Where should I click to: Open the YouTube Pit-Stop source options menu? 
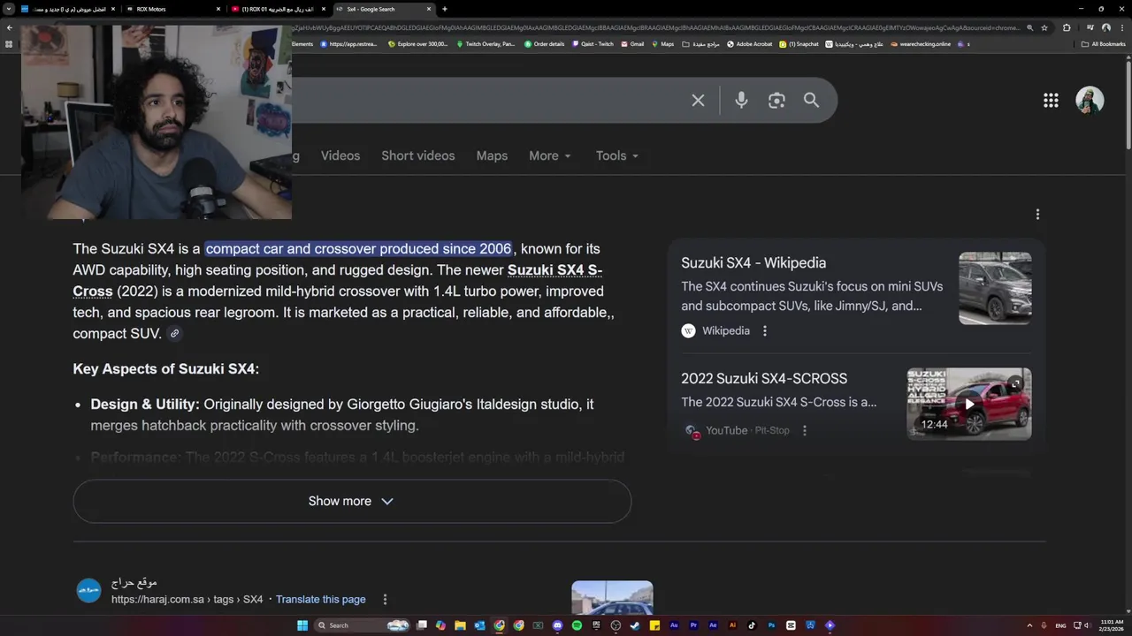pyautogui.click(x=804, y=430)
